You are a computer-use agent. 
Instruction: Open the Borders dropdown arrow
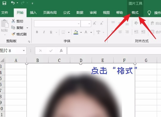(69, 33)
